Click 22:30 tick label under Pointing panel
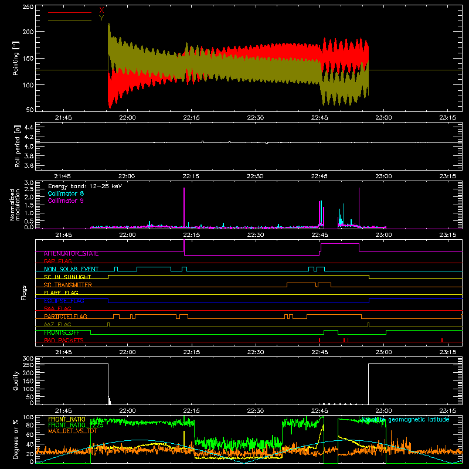The image size is (469, 469). 256,118
